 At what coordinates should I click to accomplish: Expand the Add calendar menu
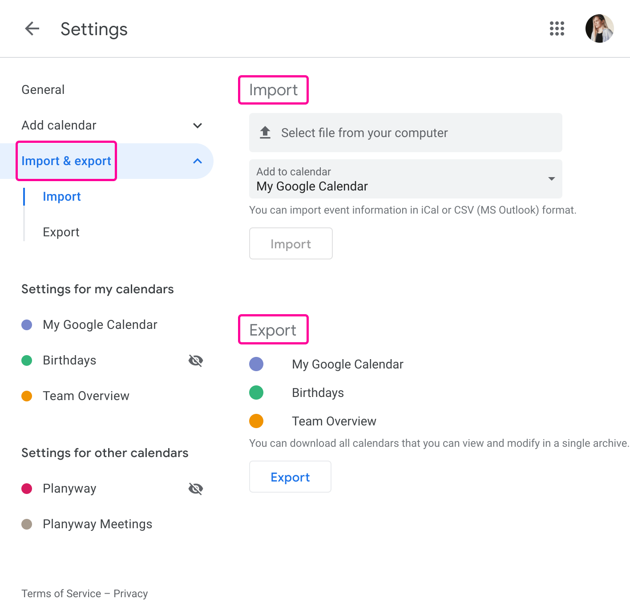[198, 125]
